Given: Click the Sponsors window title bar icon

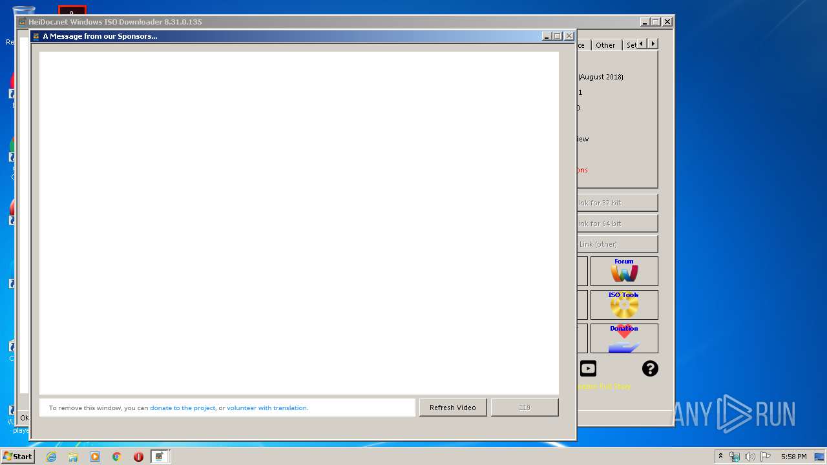Looking at the screenshot, I should [x=36, y=36].
